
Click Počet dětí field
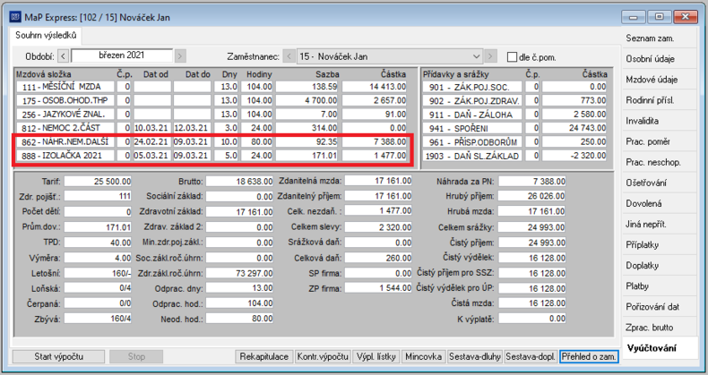pos(98,211)
